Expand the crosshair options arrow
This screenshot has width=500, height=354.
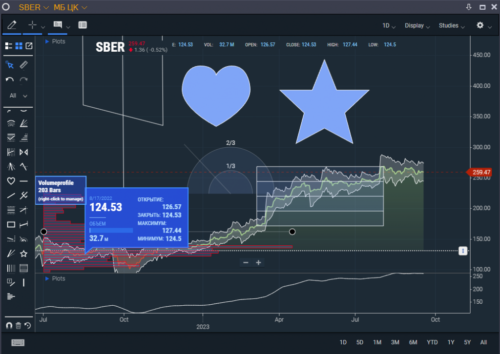[x=43, y=27]
